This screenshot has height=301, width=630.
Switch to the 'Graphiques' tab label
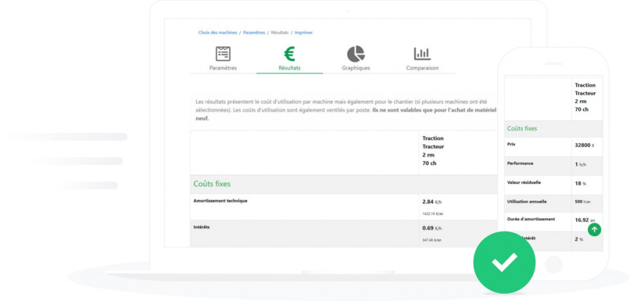coord(356,68)
